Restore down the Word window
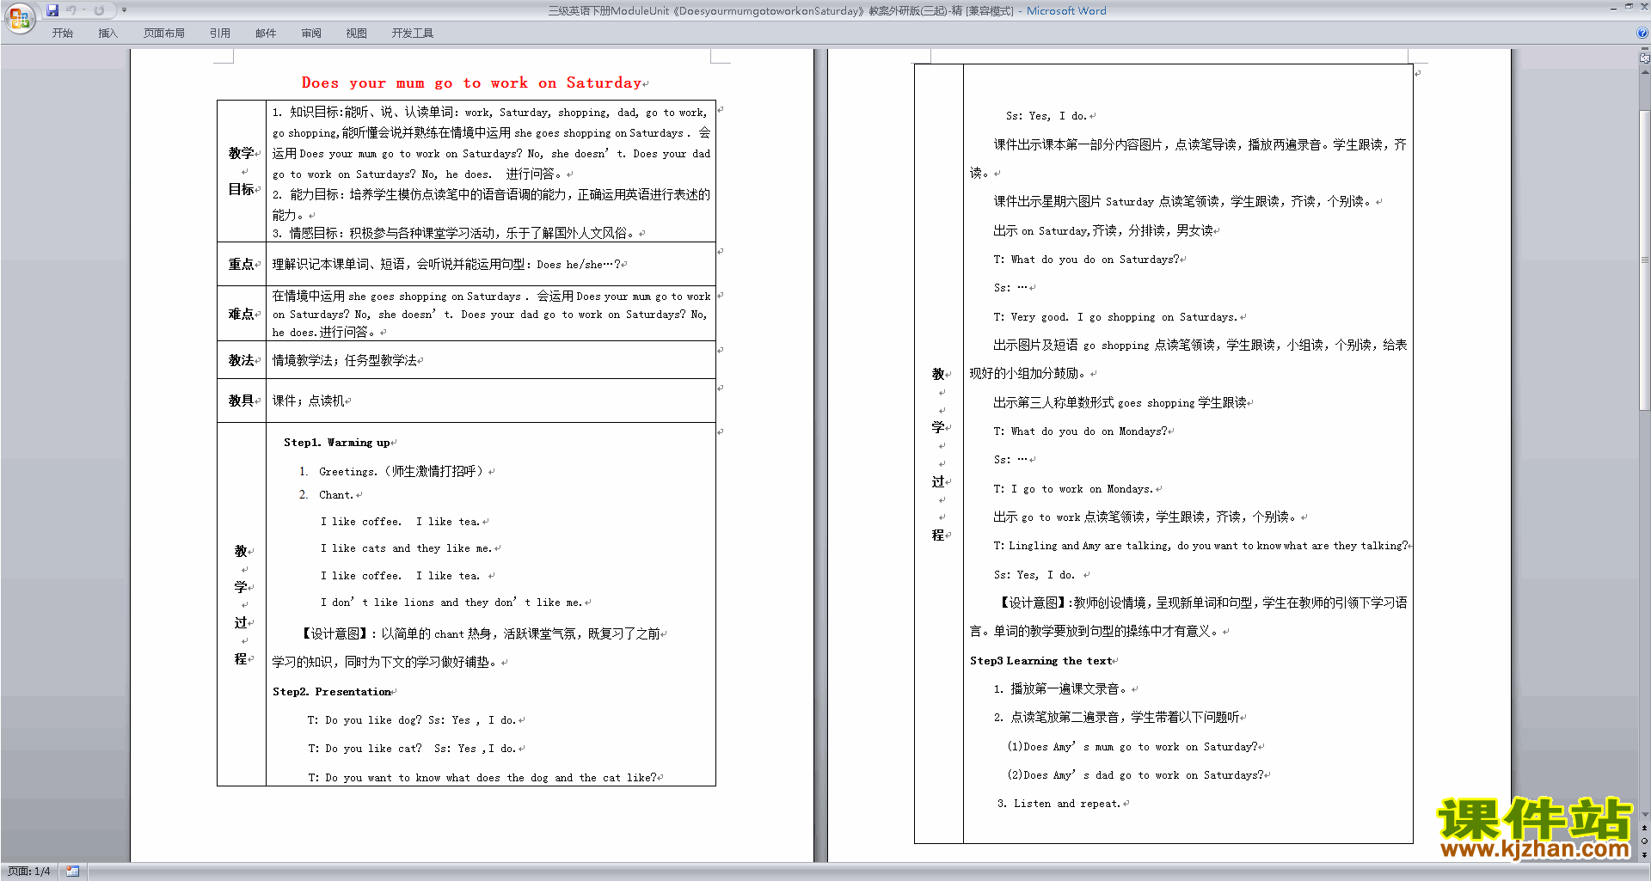 click(x=1629, y=7)
